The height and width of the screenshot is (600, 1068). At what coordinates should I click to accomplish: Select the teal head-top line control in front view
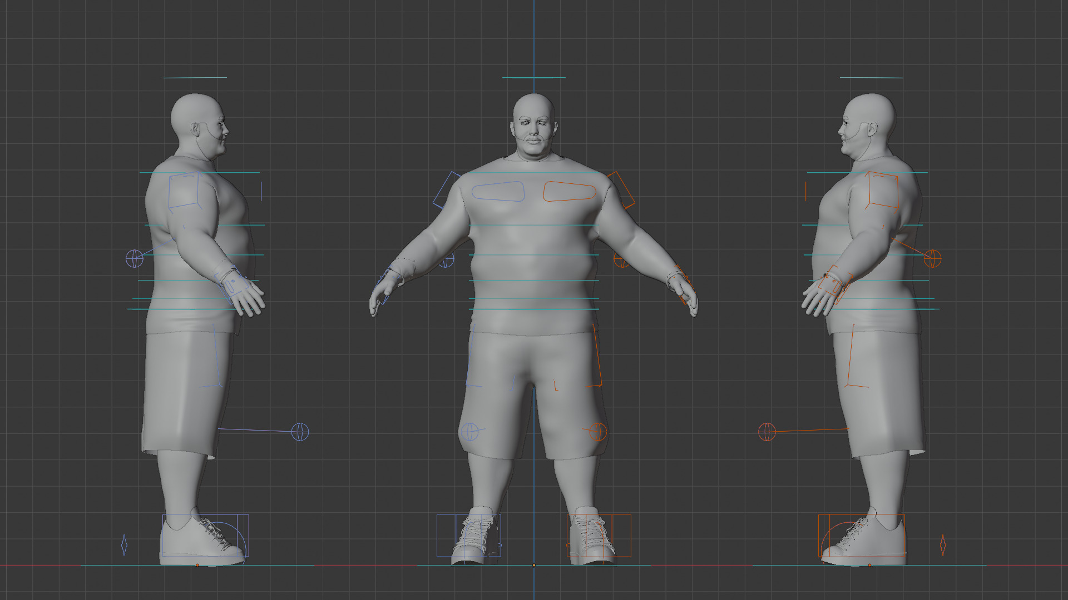tap(534, 78)
